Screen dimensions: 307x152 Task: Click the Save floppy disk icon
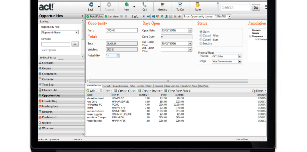pyautogui.click(x=153, y=17)
